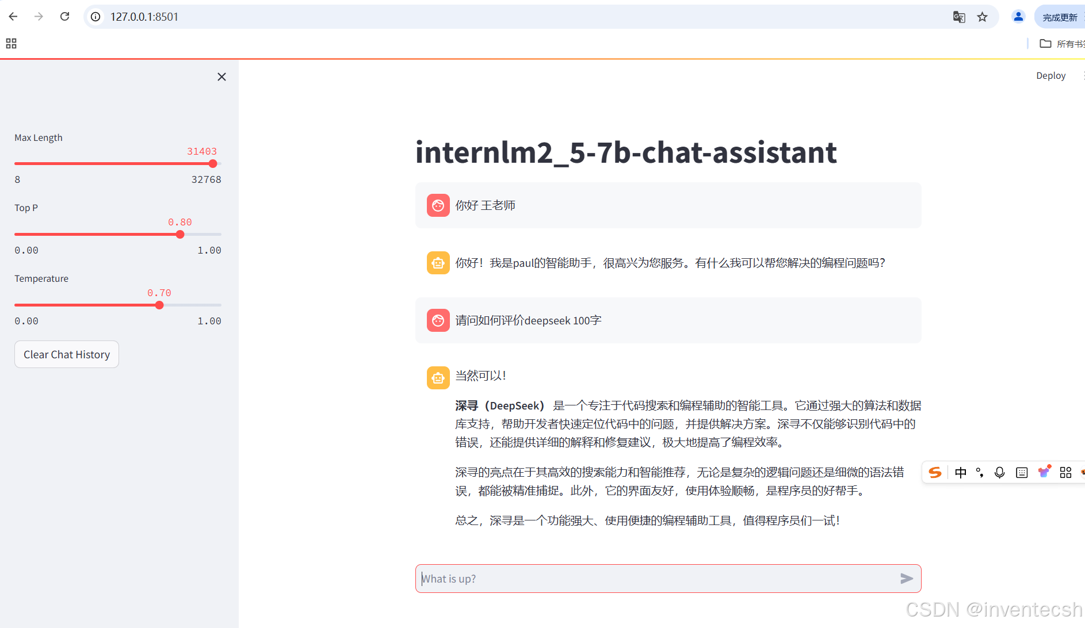Click user avatar beside deepseek question
1085x628 pixels.
(x=438, y=320)
